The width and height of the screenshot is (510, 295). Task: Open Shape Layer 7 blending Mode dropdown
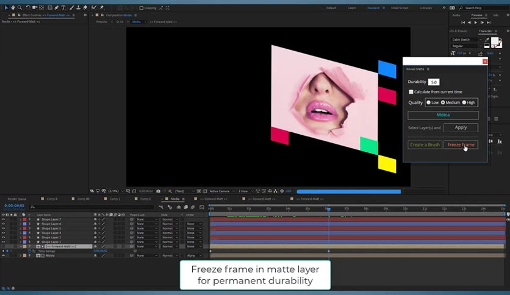(170, 219)
